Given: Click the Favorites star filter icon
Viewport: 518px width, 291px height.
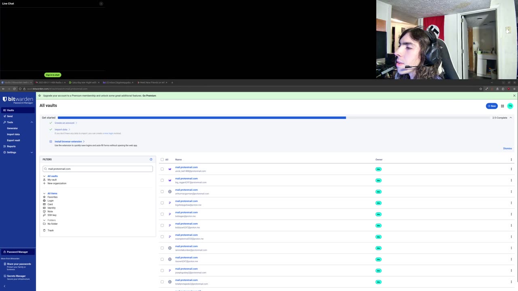Looking at the screenshot, I should (45, 197).
